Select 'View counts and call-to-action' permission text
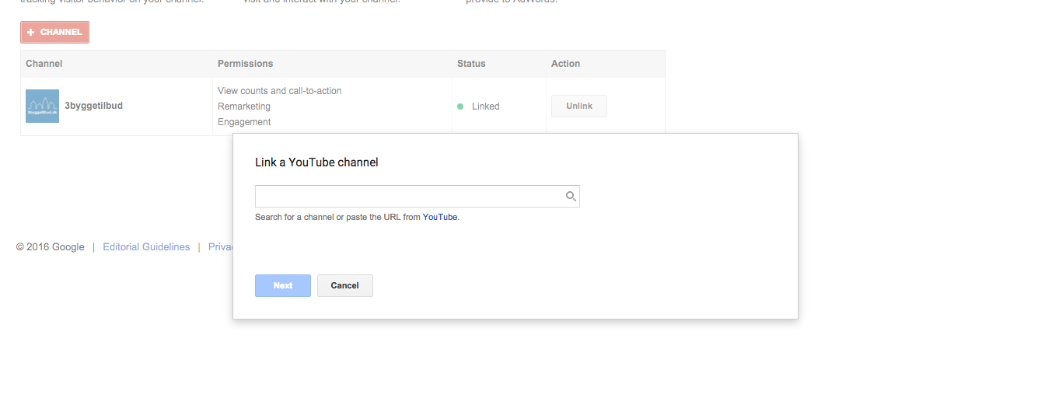The height and width of the screenshot is (419, 1045). click(280, 91)
